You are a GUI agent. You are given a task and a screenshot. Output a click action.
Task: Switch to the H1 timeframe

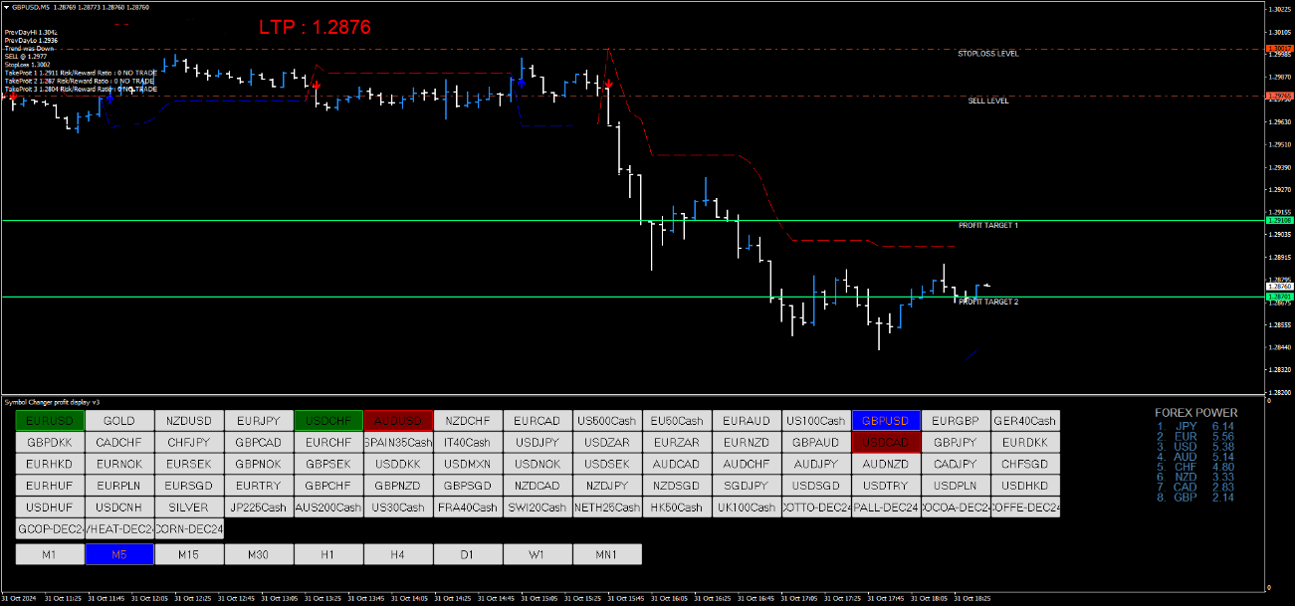[328, 554]
